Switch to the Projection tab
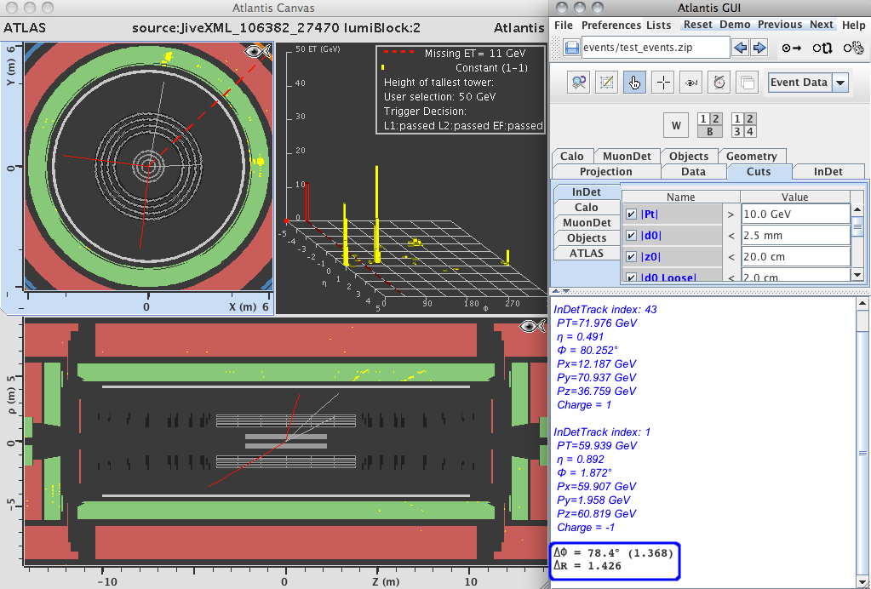This screenshot has width=871, height=589. [605, 171]
